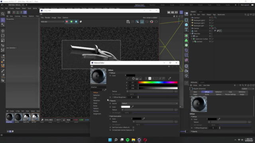
Task: Open the Custom dropdown in Attributes panel
Action: click(x=247, y=89)
